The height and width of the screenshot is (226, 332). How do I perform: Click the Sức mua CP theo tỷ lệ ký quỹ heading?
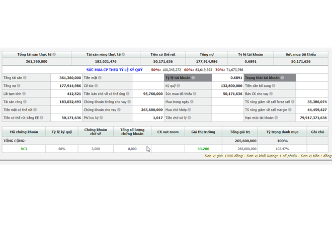114,70
